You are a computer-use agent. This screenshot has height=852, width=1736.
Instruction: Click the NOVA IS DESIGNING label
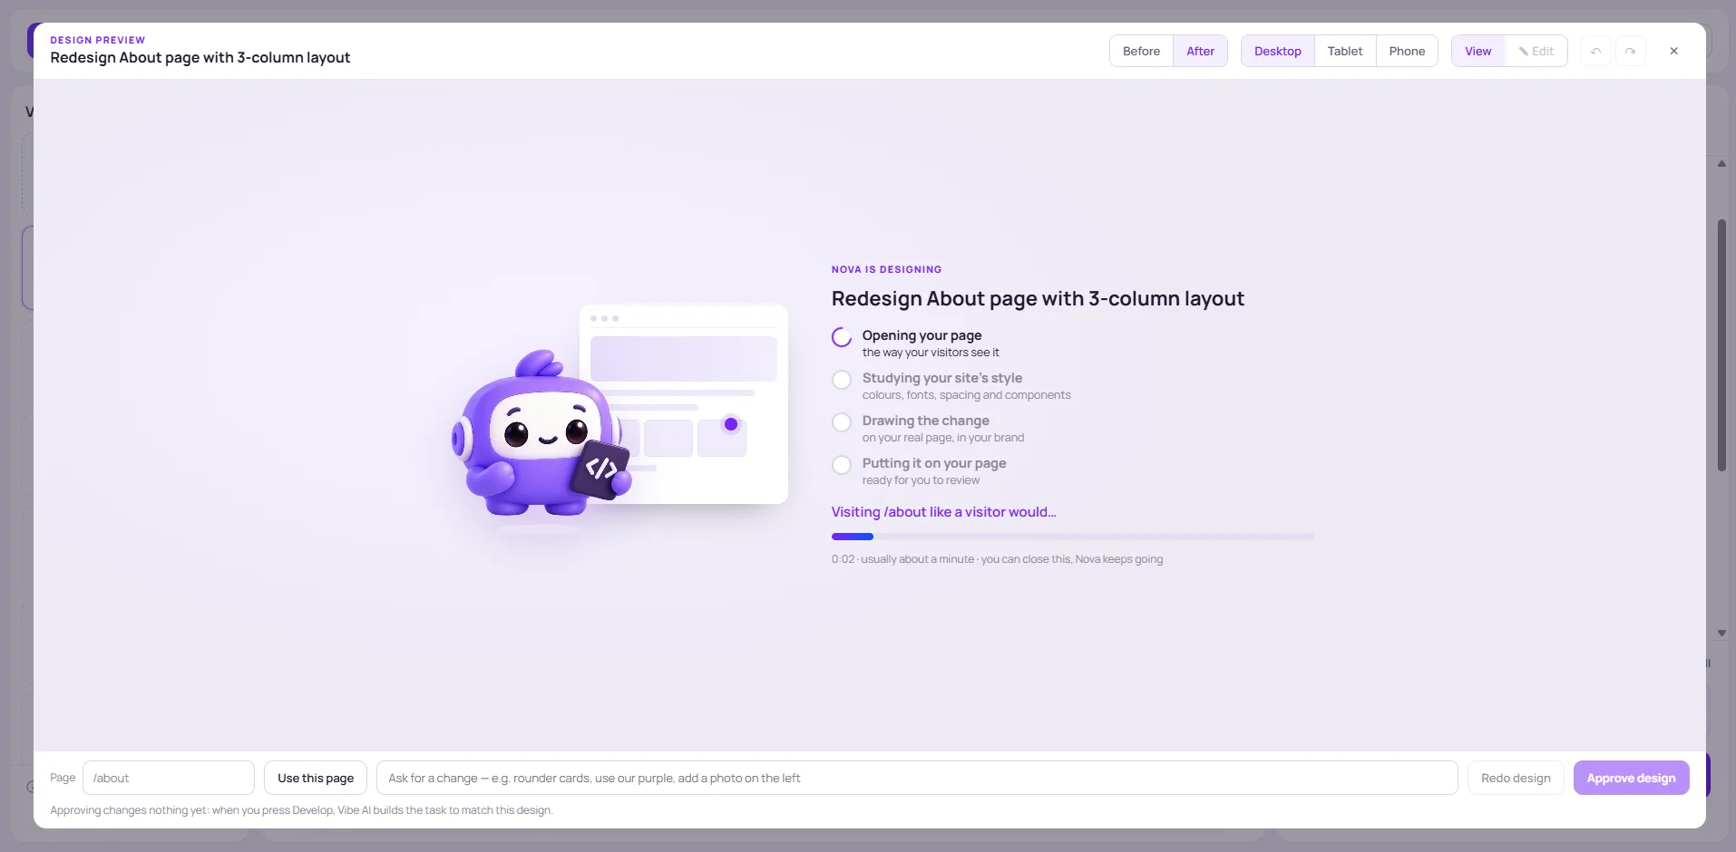(886, 269)
